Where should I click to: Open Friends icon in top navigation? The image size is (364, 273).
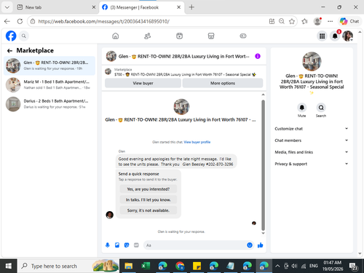147,36
